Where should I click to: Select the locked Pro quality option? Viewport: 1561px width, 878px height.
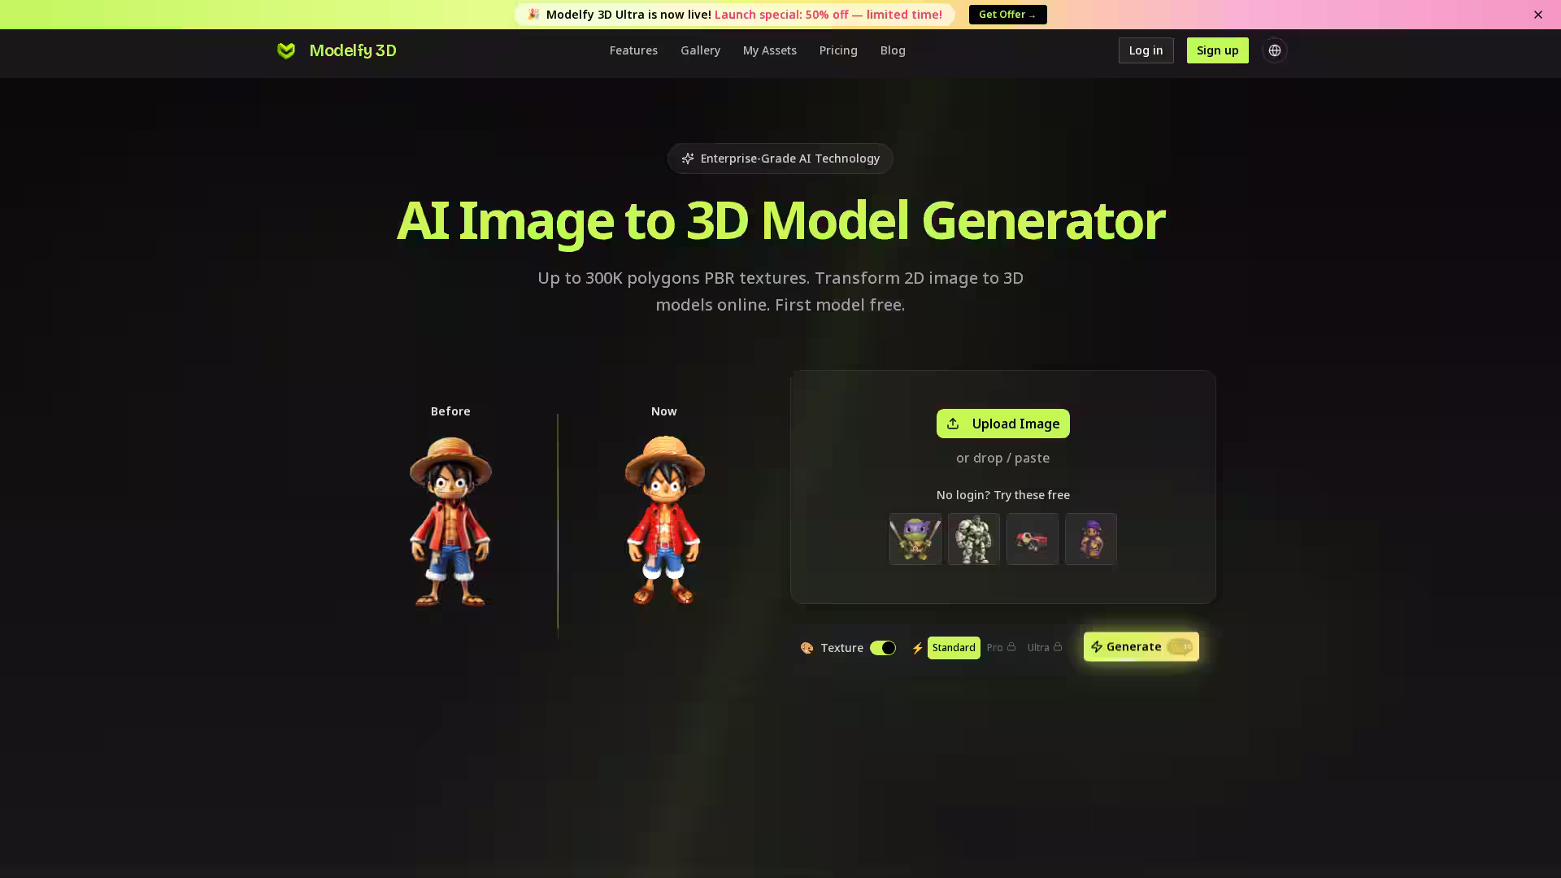pos(1000,648)
